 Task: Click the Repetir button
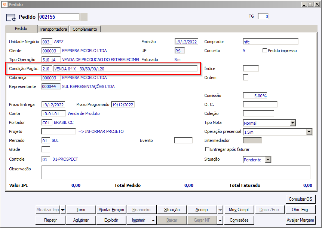pyautogui.click(x=50, y=220)
